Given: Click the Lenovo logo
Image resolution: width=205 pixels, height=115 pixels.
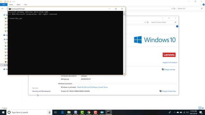Looking at the screenshot, I should [x=169, y=55].
